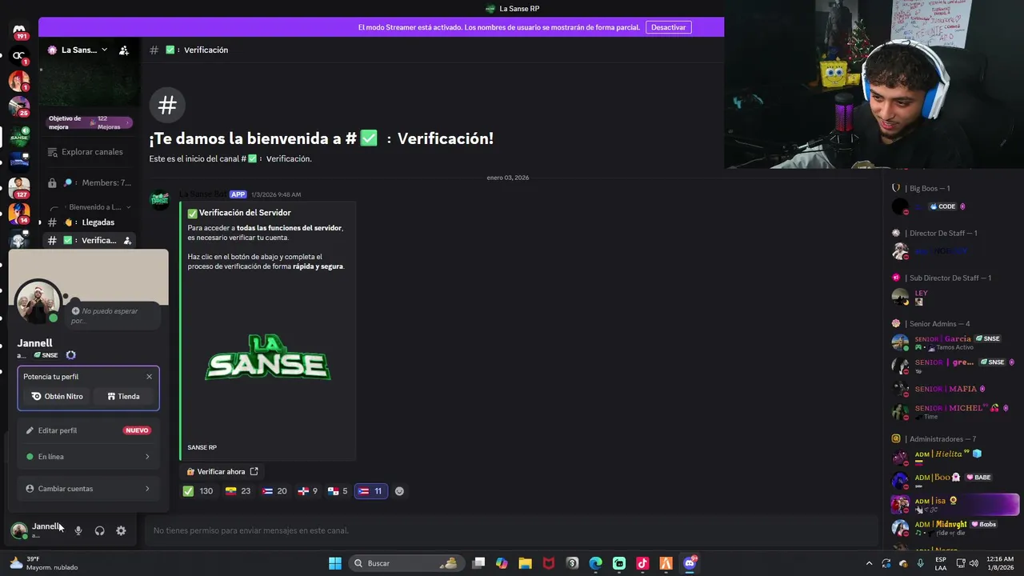Click La Sanse logo image in embed
This screenshot has width=1024, height=576.
click(267, 358)
